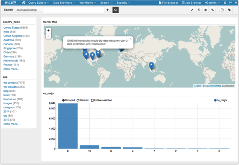
Task: Open dashboard settings gear icon
Action: coord(206,10)
